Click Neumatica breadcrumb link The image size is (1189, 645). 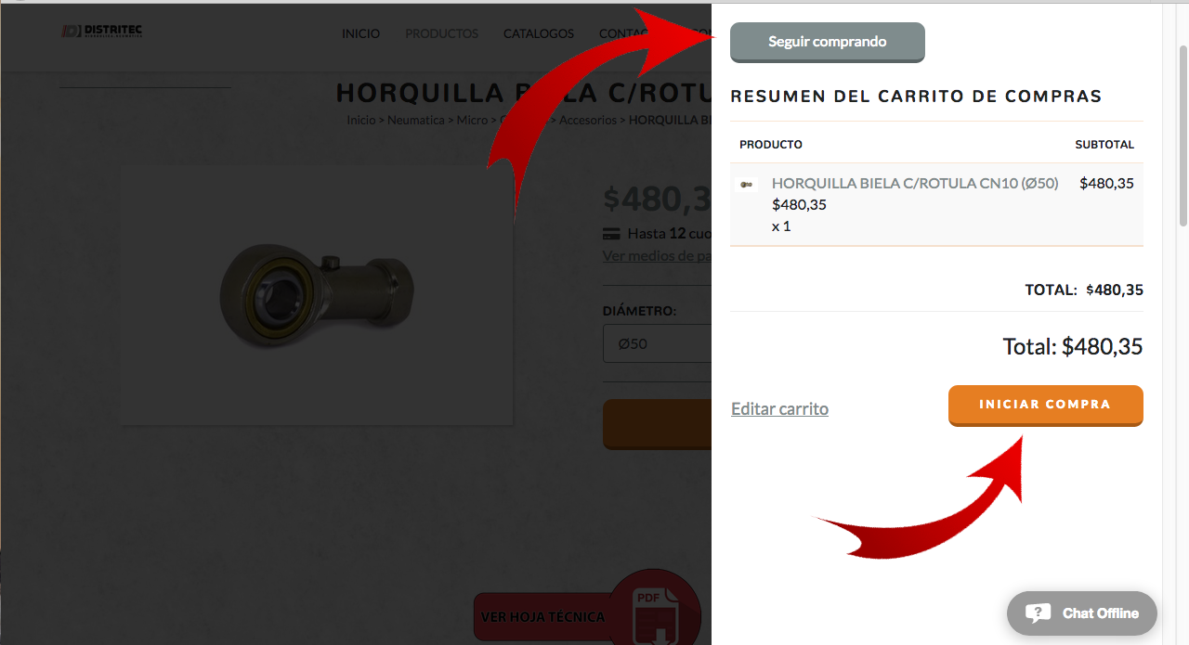tap(416, 120)
